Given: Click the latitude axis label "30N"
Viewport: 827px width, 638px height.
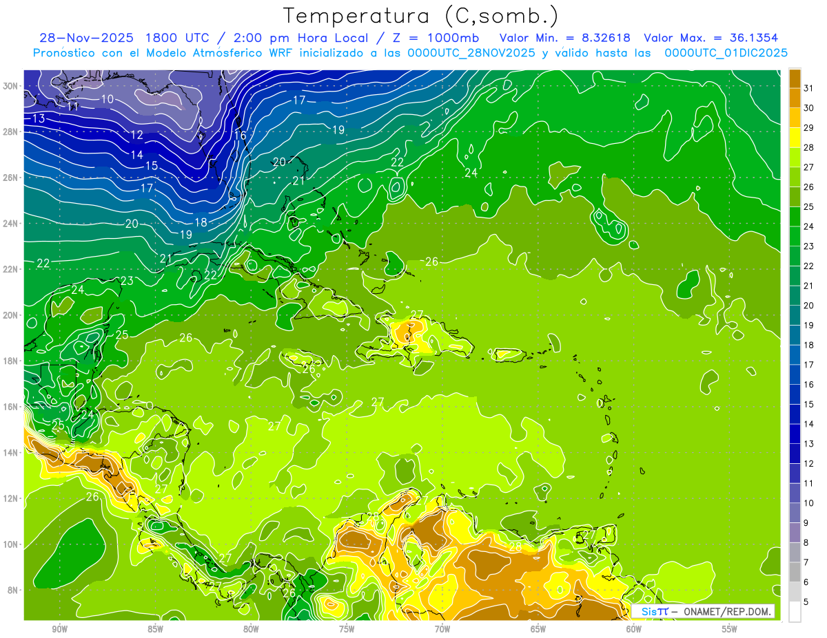Looking at the screenshot, I should [10, 86].
